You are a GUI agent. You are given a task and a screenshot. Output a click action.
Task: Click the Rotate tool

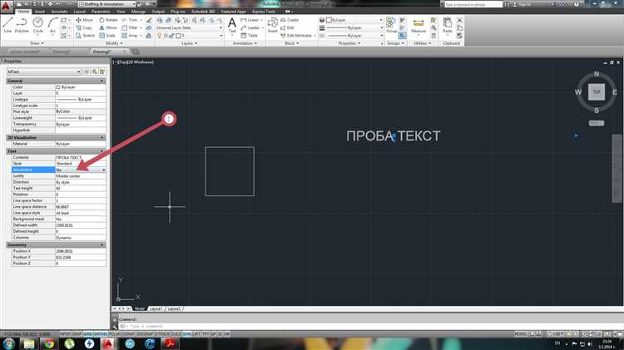pyautogui.click(x=108, y=20)
